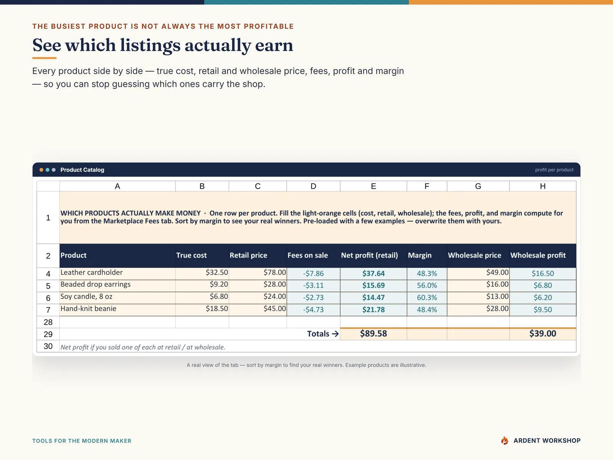
Task: Select column E header
Action: click(x=374, y=186)
